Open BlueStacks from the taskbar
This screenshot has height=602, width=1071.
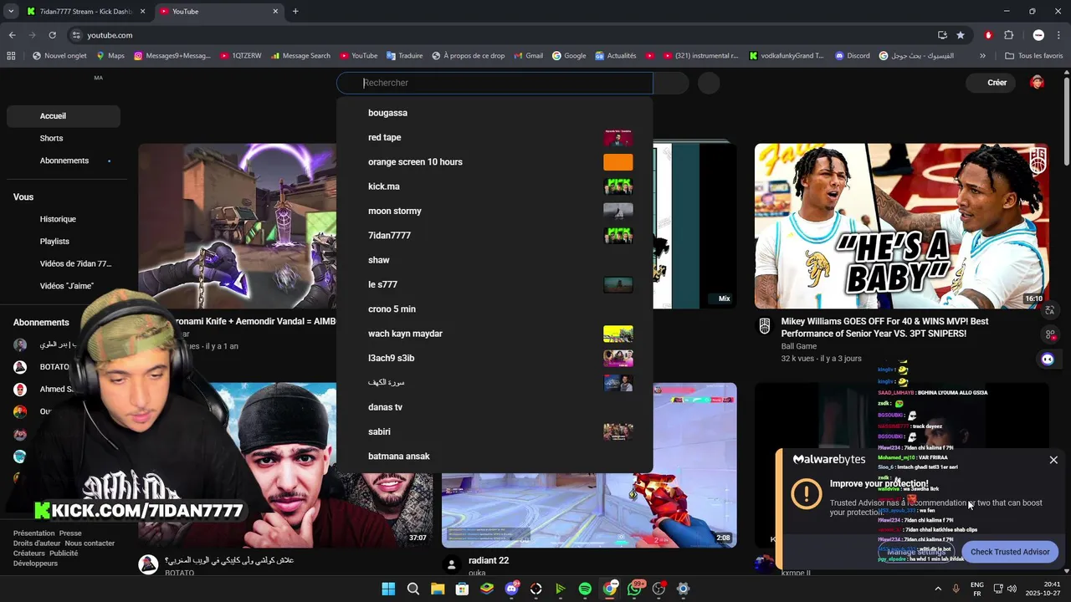(x=487, y=589)
